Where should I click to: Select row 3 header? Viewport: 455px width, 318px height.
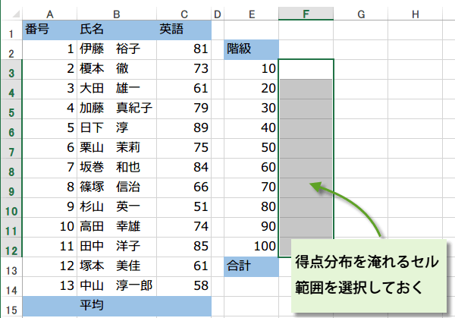tap(11, 70)
